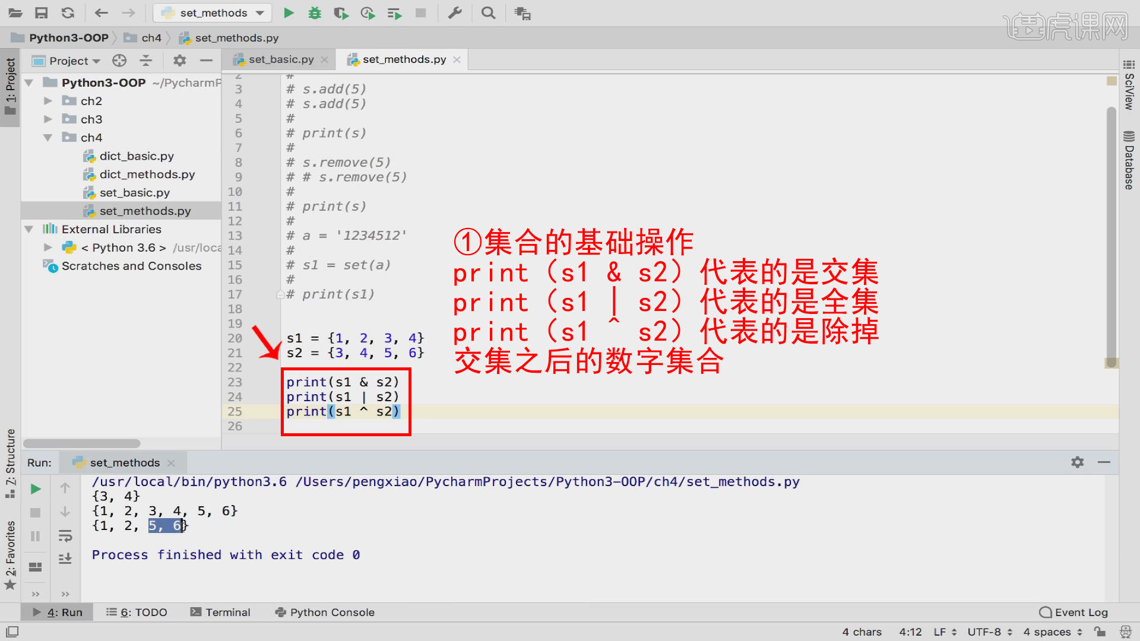
Task: Open the Search Everywhere magnifier
Action: click(x=488, y=13)
